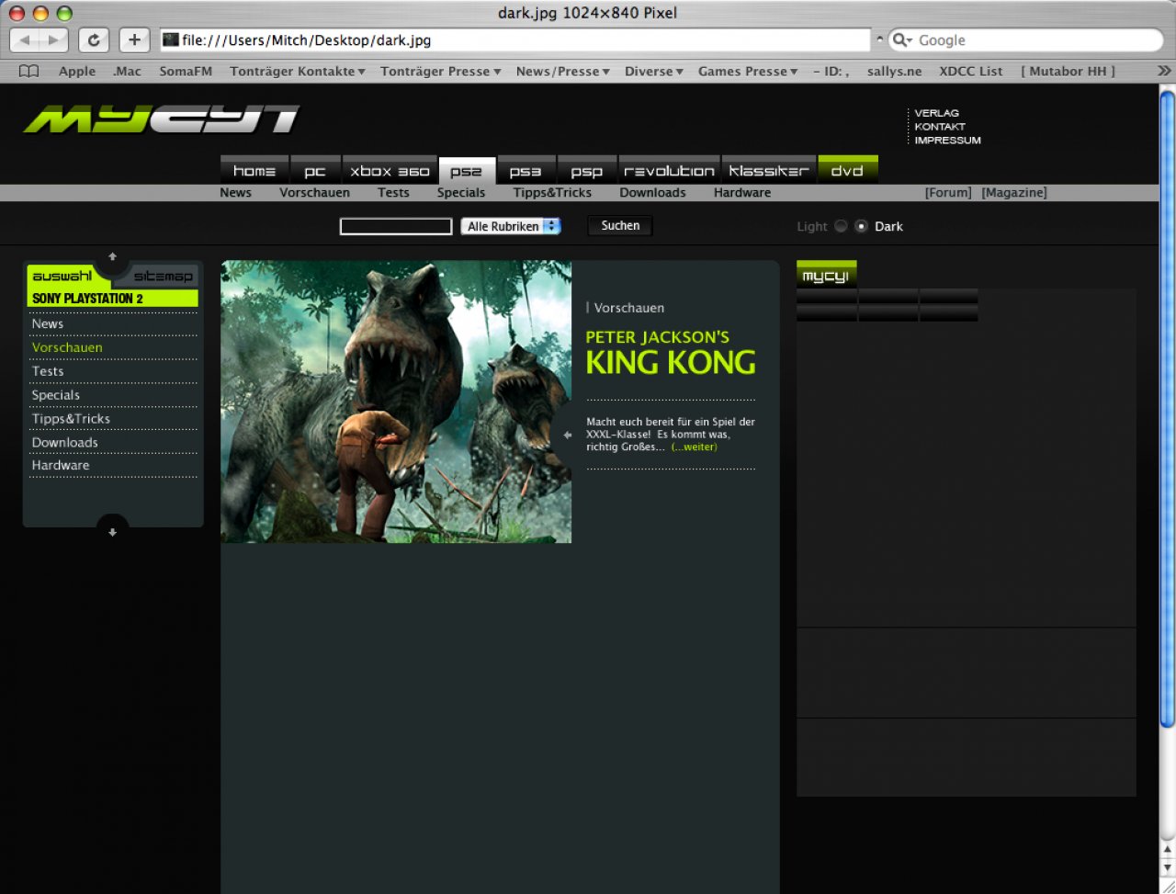Expand the Tonträger Kontakte bookmark folder
Image resolution: width=1176 pixels, height=894 pixels.
[x=298, y=71]
